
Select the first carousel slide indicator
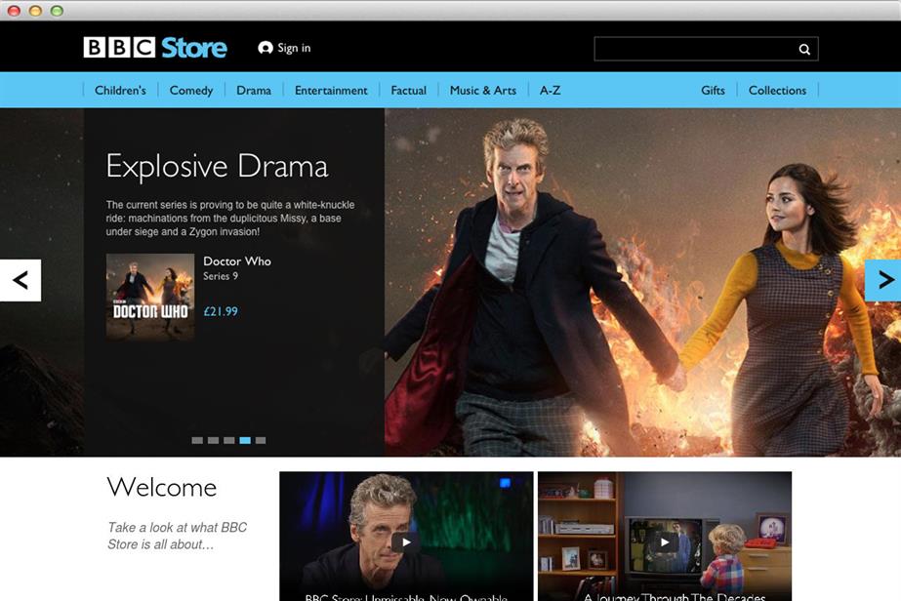197,441
